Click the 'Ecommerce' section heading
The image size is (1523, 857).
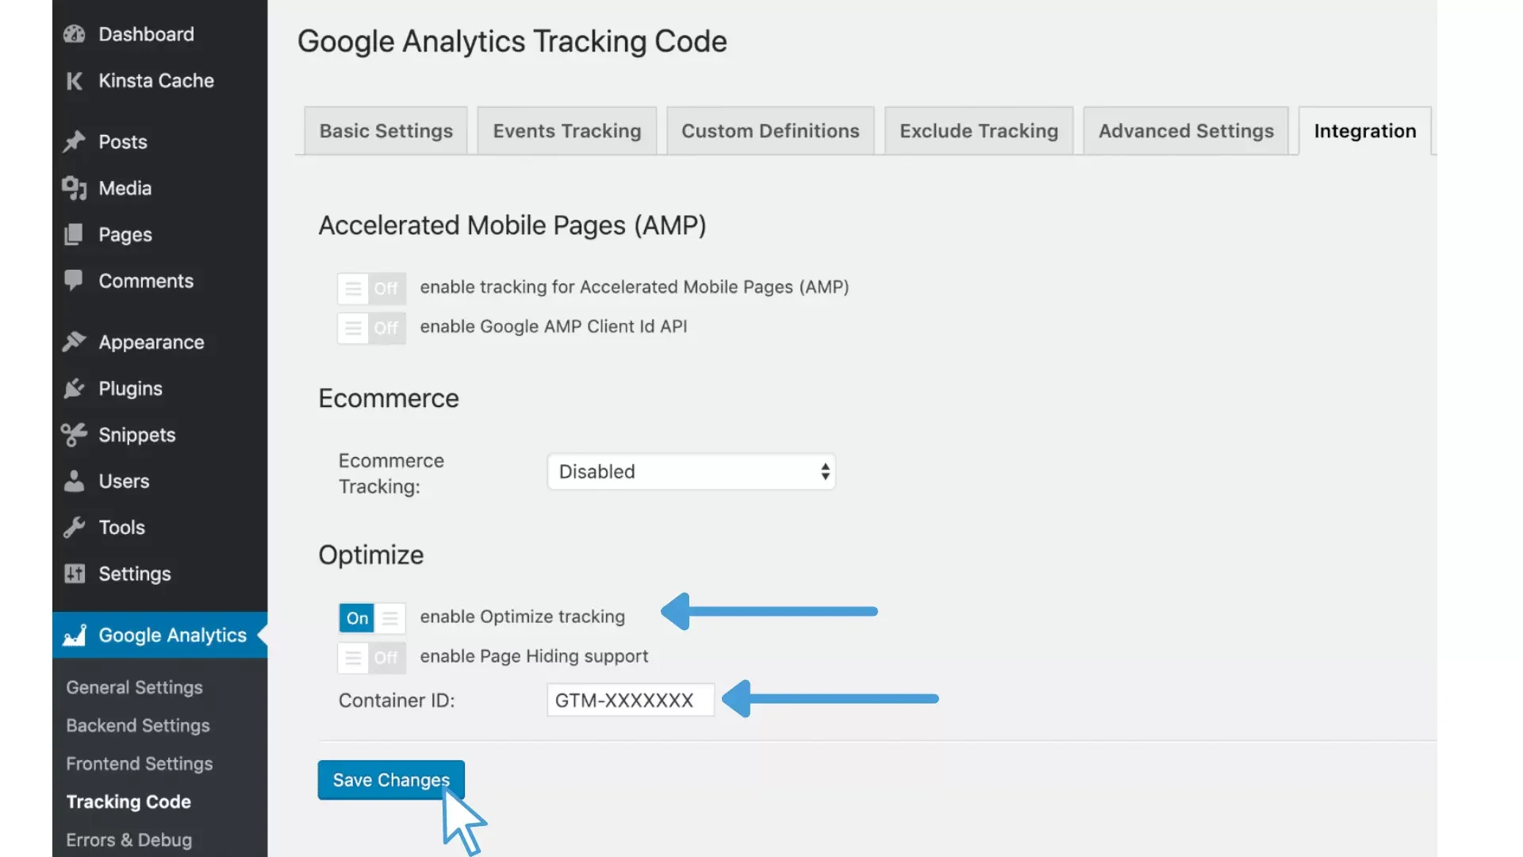(389, 398)
